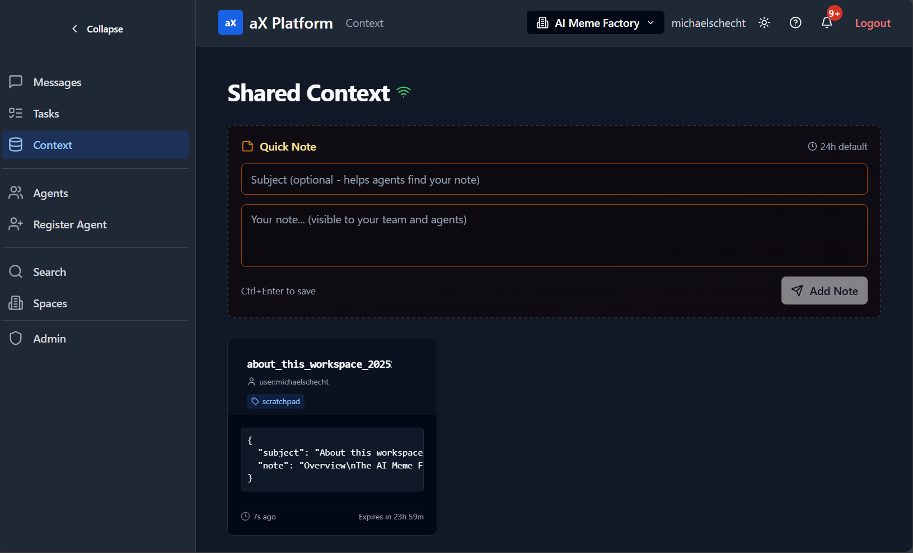The width and height of the screenshot is (913, 553).
Task: Switch to the Context section
Action: tap(52, 144)
